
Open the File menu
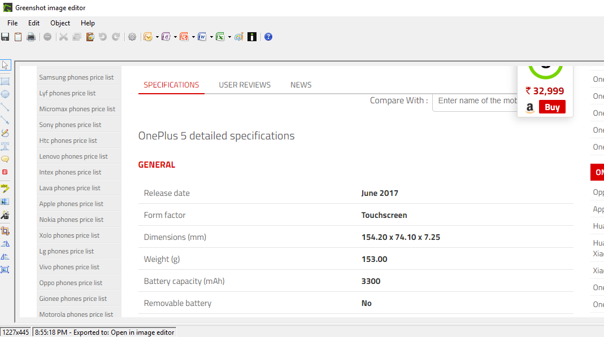12,23
